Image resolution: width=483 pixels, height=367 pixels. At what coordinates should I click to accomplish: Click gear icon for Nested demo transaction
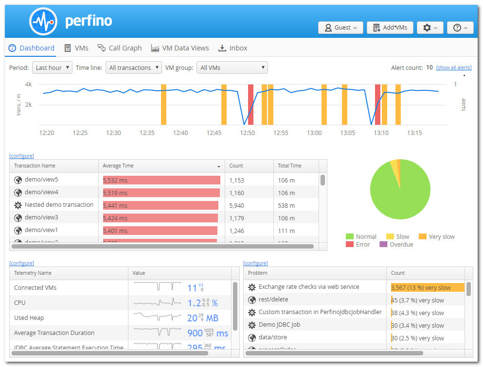(18, 205)
